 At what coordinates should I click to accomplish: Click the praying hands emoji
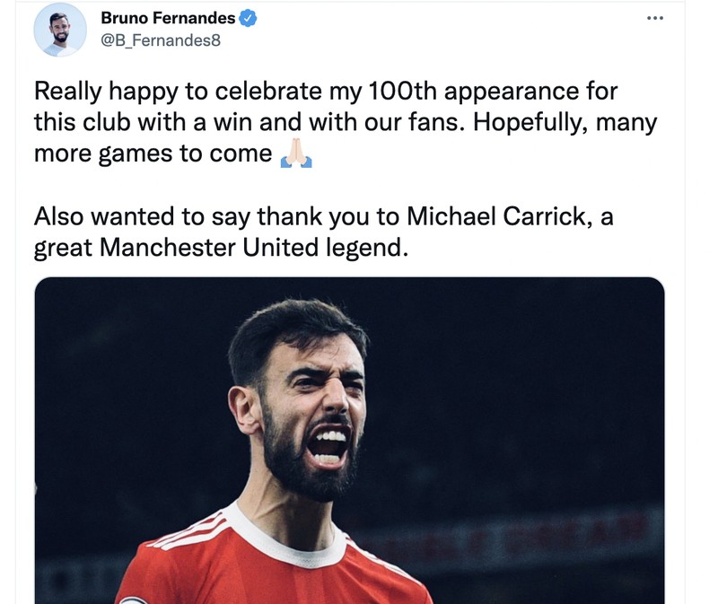(296, 153)
